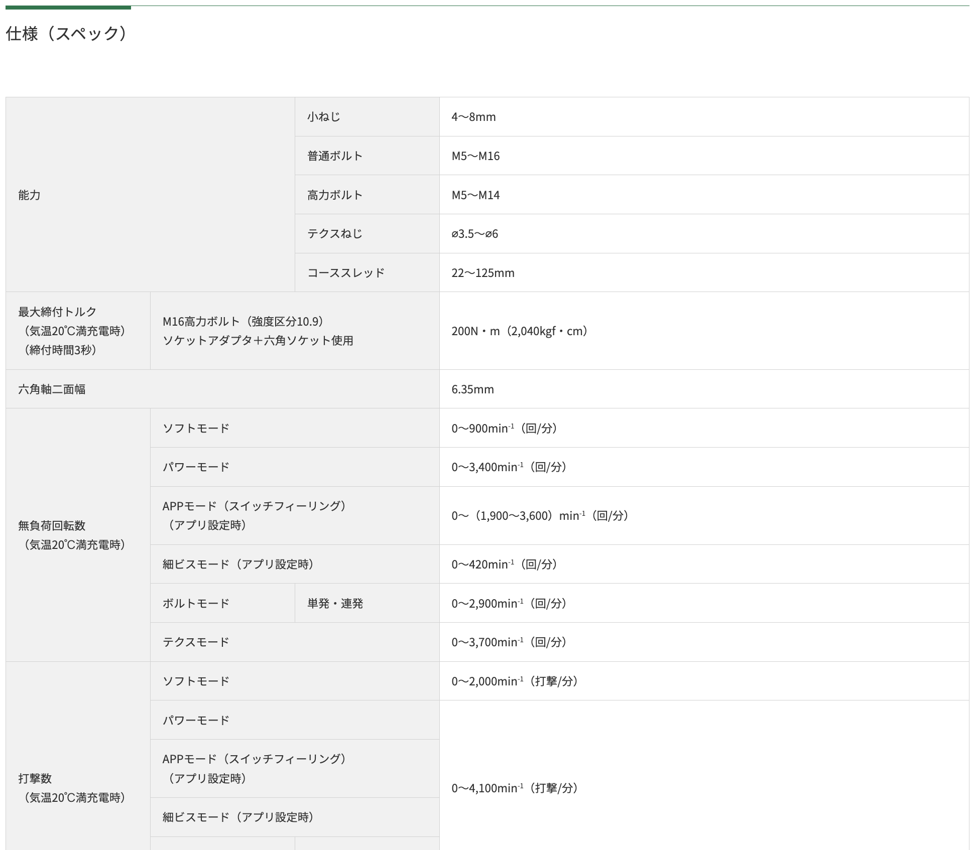Screen dimensions: 974x850
Task: Click the 6.35mm value cell
Action: tap(472, 389)
